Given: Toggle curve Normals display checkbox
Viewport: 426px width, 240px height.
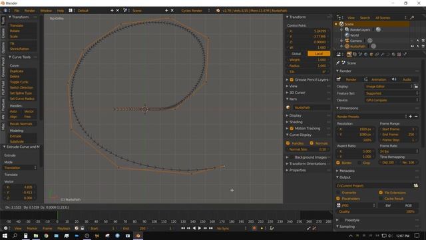Looking at the screenshot, I should point(312,143).
